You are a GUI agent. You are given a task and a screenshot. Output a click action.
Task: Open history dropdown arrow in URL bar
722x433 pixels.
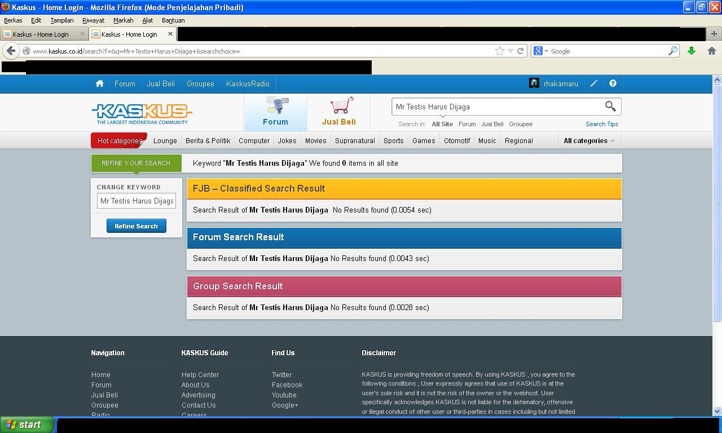coord(510,51)
